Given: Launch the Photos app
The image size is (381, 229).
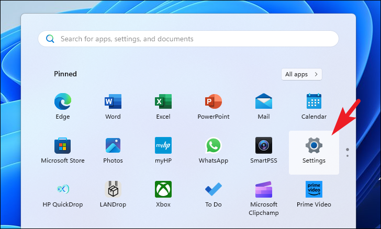Looking at the screenshot, I should point(113,151).
